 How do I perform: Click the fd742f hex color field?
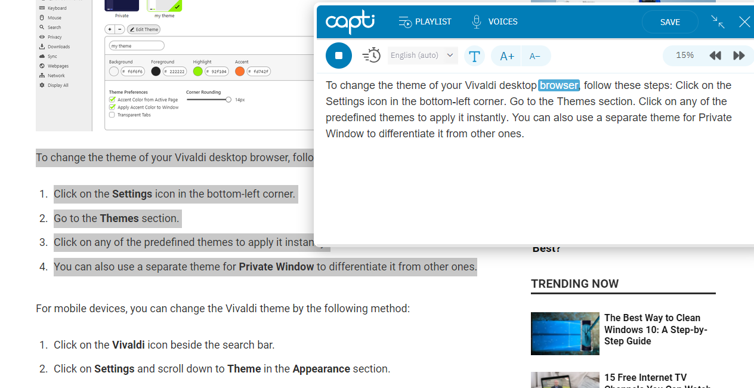259,72
